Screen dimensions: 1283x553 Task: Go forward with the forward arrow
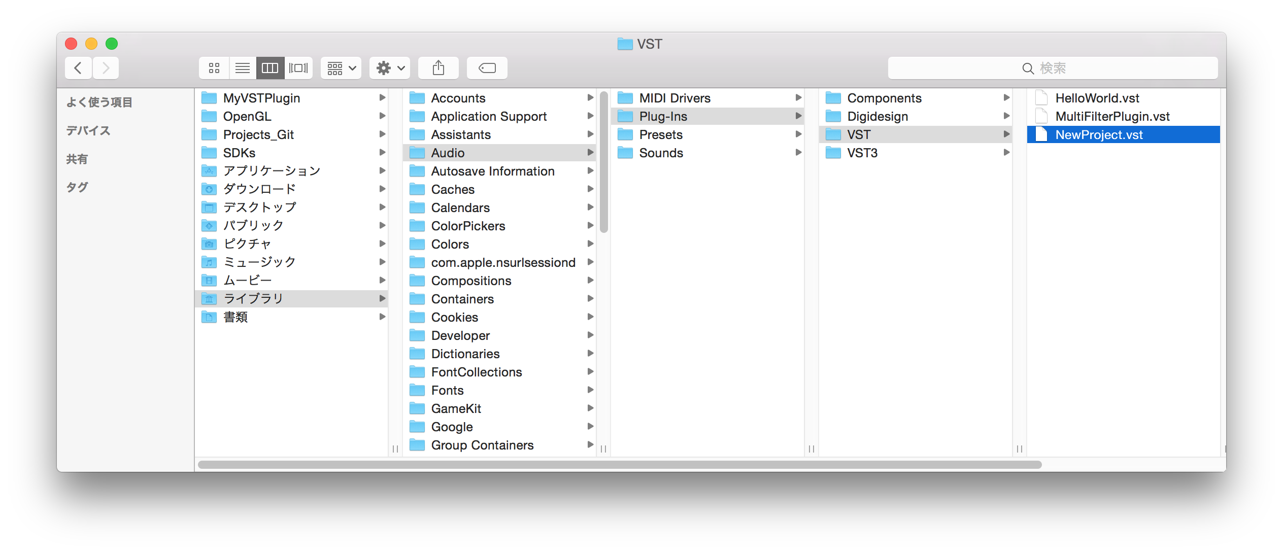[x=106, y=67]
